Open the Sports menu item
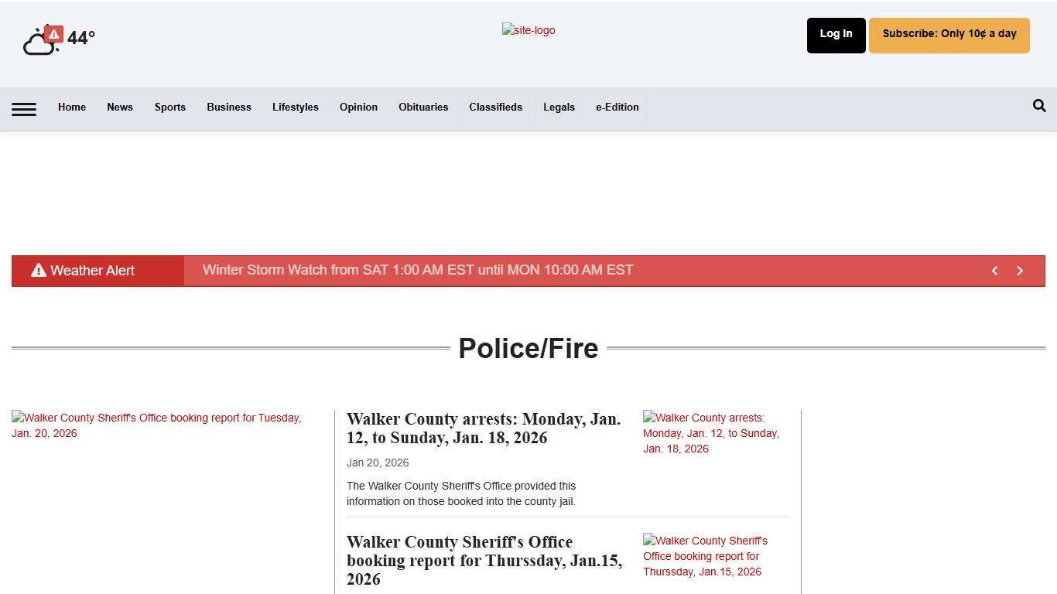1057x594 pixels. tap(169, 108)
